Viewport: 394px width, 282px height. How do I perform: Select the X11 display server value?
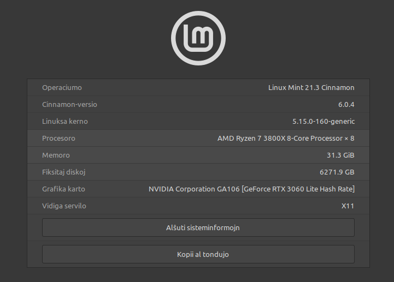(348, 206)
